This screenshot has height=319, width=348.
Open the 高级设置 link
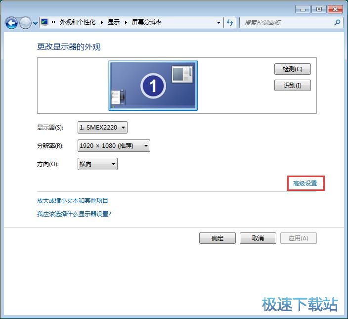[305, 183]
